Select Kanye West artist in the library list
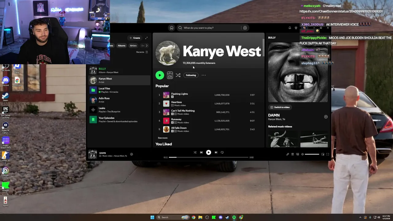This screenshot has height=221, width=393. pyautogui.click(x=119, y=80)
